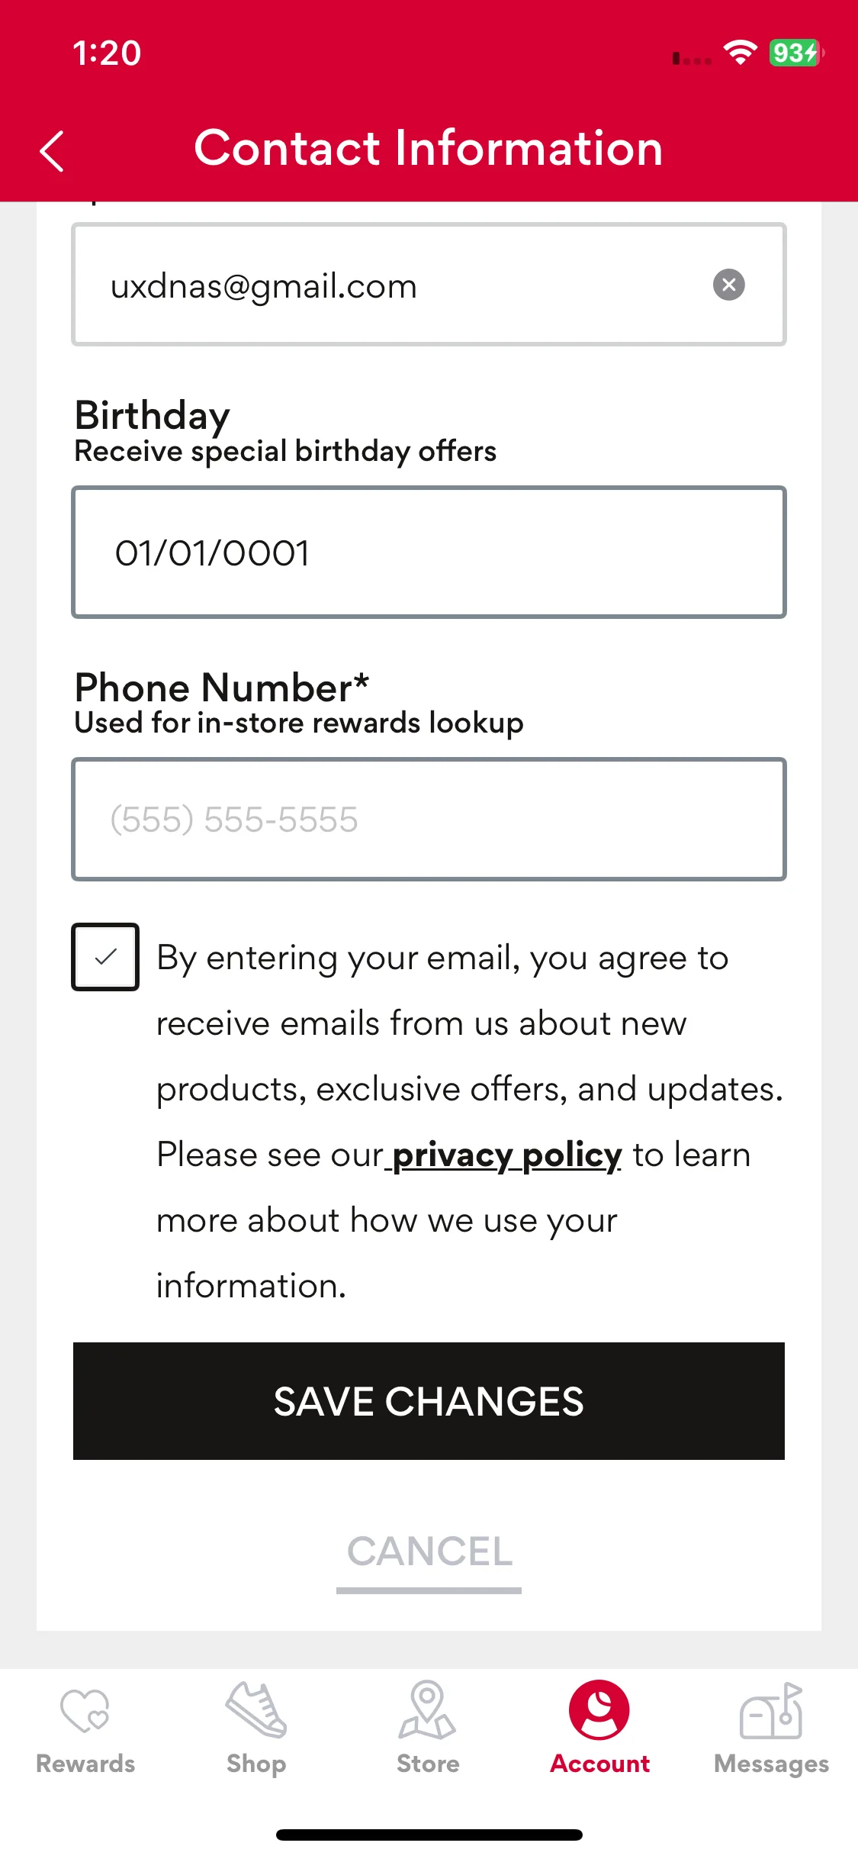This screenshot has width=858, height=1859.
Task: Tap the battery indicator icon
Action: pyautogui.click(x=796, y=53)
